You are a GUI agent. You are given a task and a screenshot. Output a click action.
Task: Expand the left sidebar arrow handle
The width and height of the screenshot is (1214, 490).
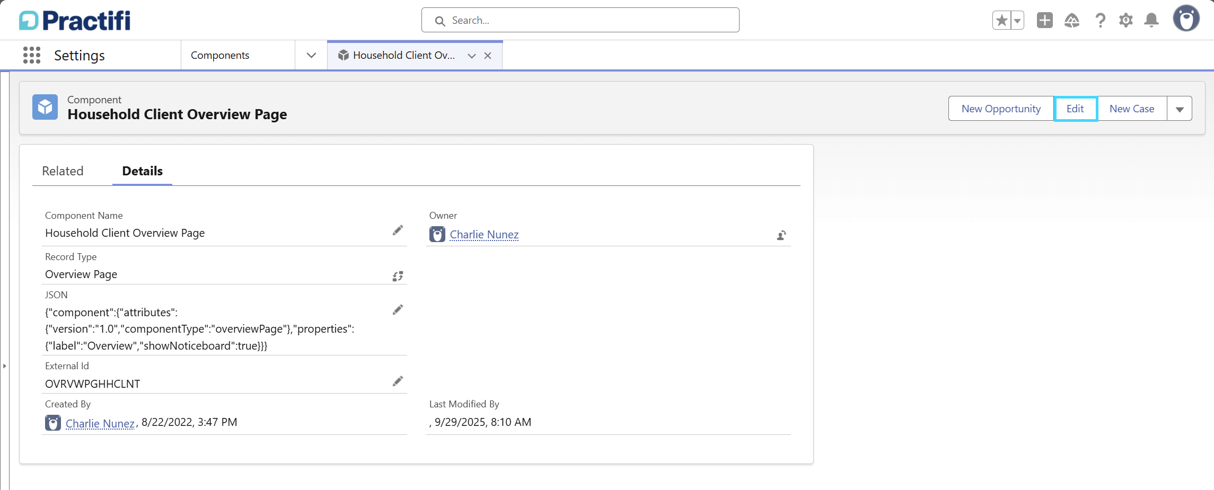pyautogui.click(x=4, y=366)
